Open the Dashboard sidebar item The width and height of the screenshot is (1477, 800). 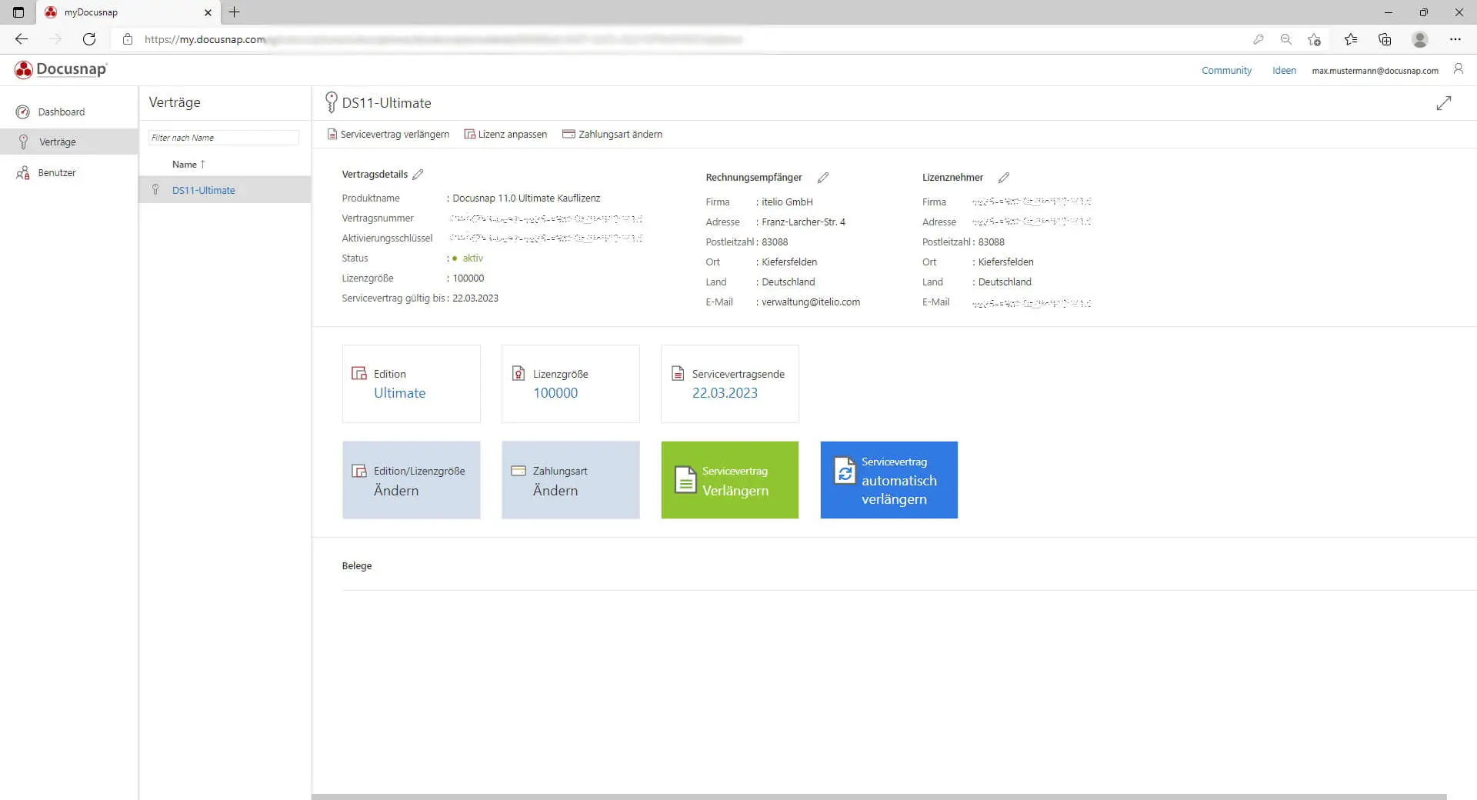click(x=69, y=112)
